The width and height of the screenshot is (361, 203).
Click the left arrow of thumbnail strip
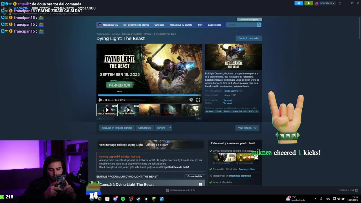click(99, 118)
